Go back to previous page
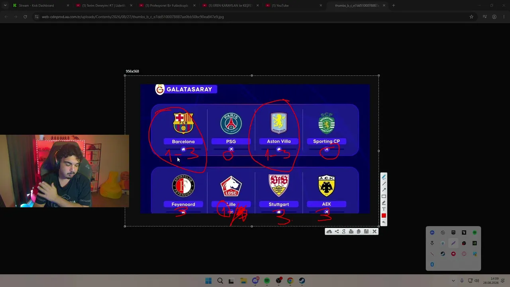The height and width of the screenshot is (287, 510). pyautogui.click(x=6, y=17)
